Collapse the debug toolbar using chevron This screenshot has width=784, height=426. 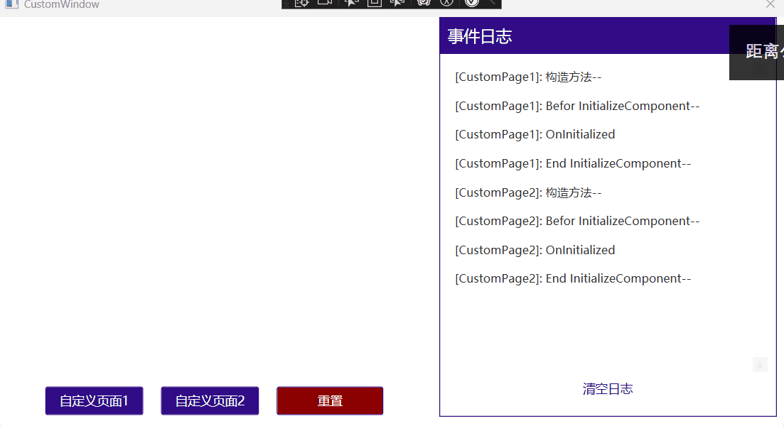(x=492, y=3)
